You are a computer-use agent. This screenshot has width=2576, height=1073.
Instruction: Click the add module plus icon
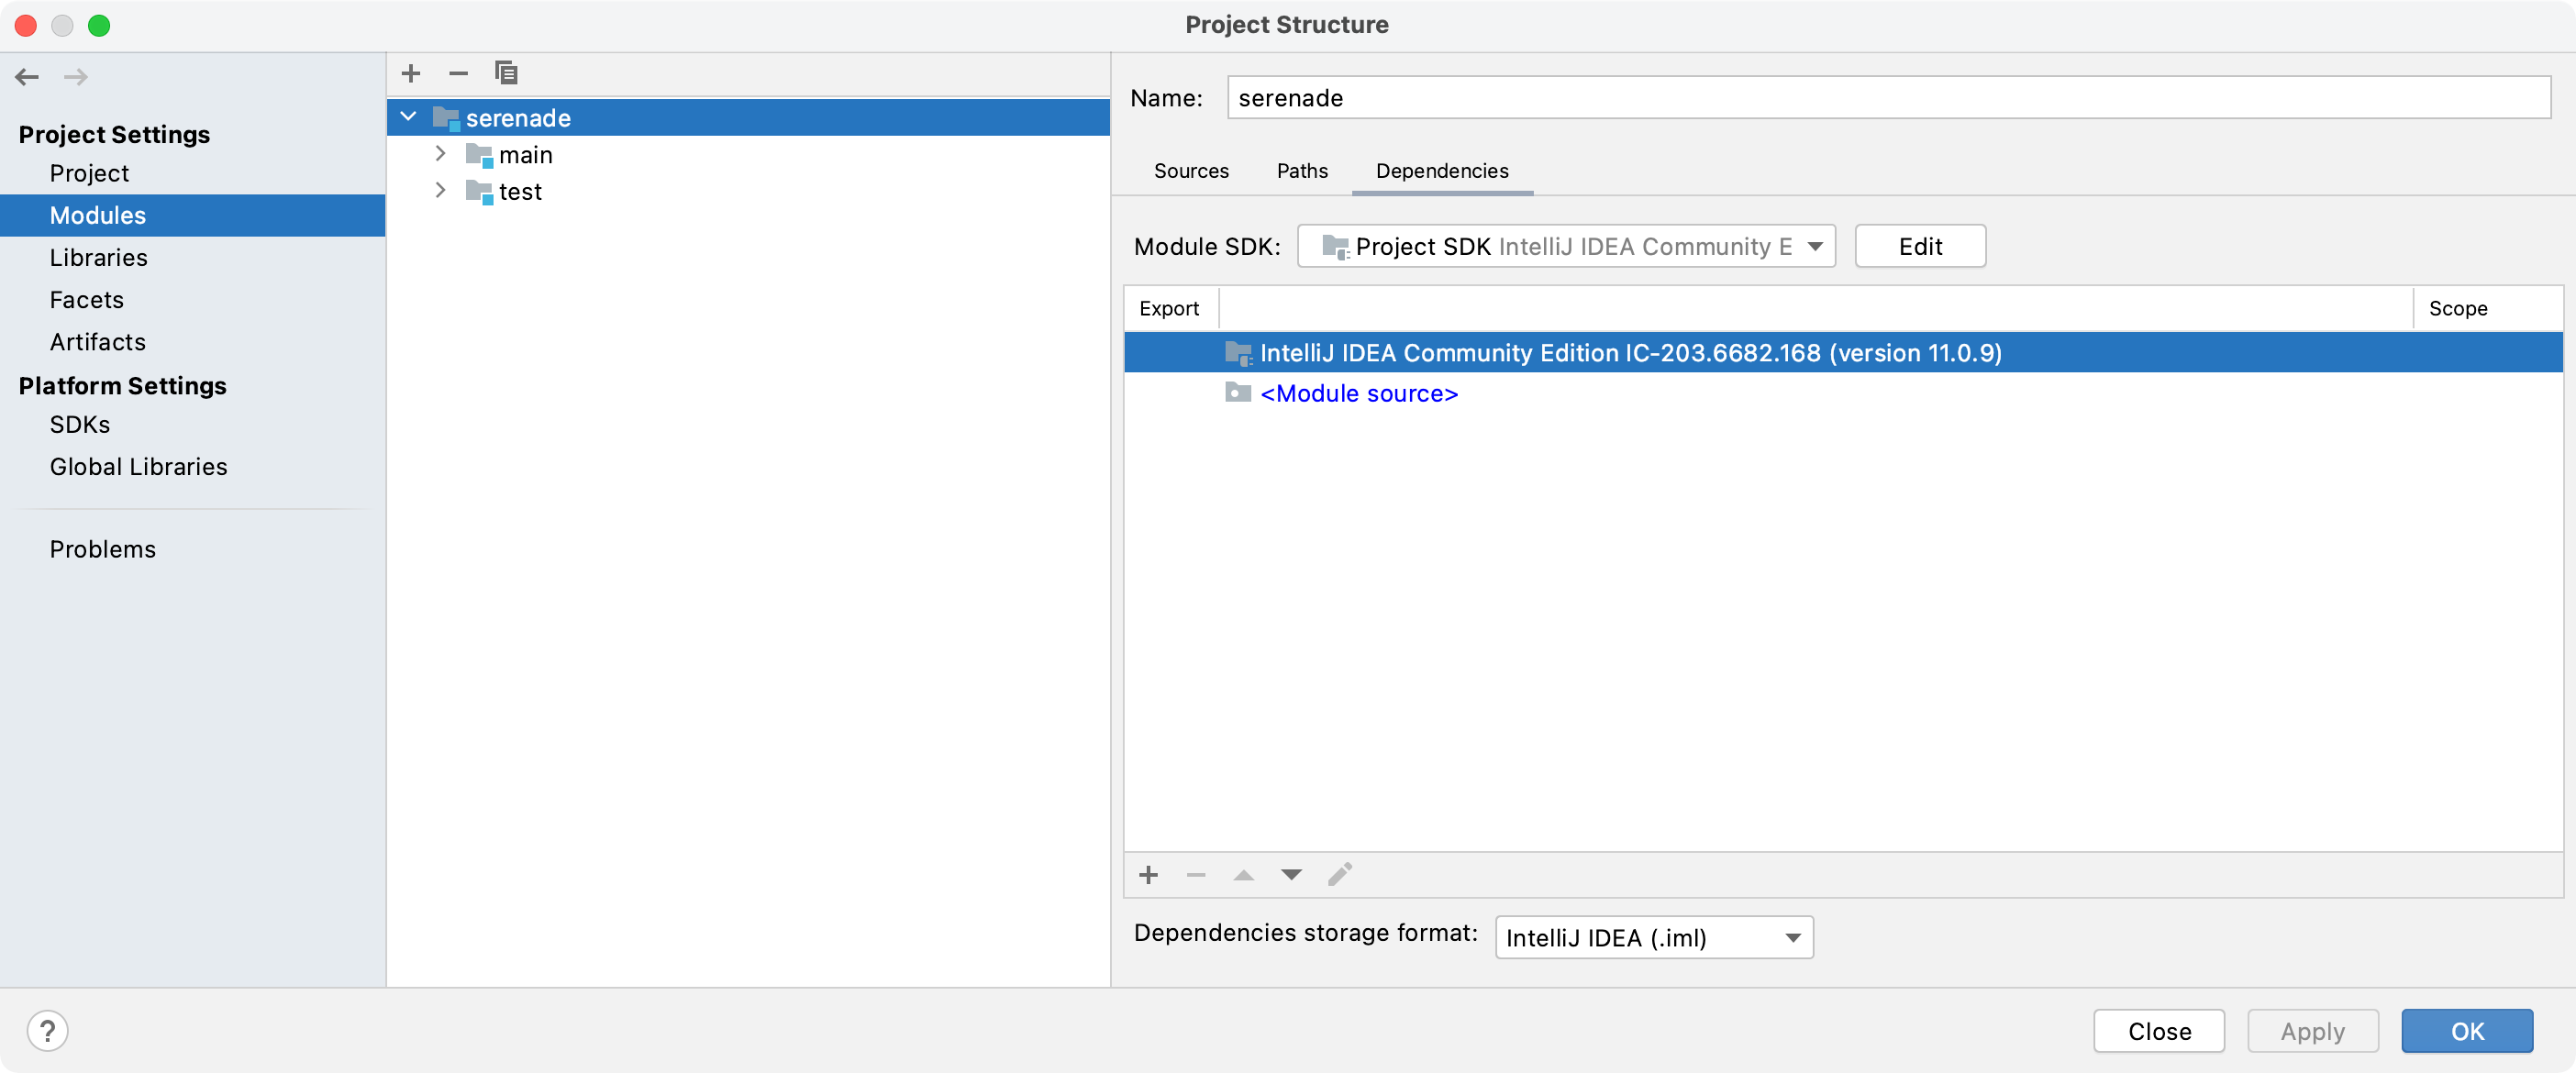(410, 73)
